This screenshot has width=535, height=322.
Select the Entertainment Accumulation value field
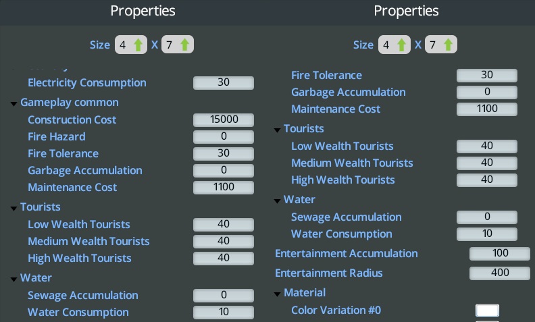500,254
